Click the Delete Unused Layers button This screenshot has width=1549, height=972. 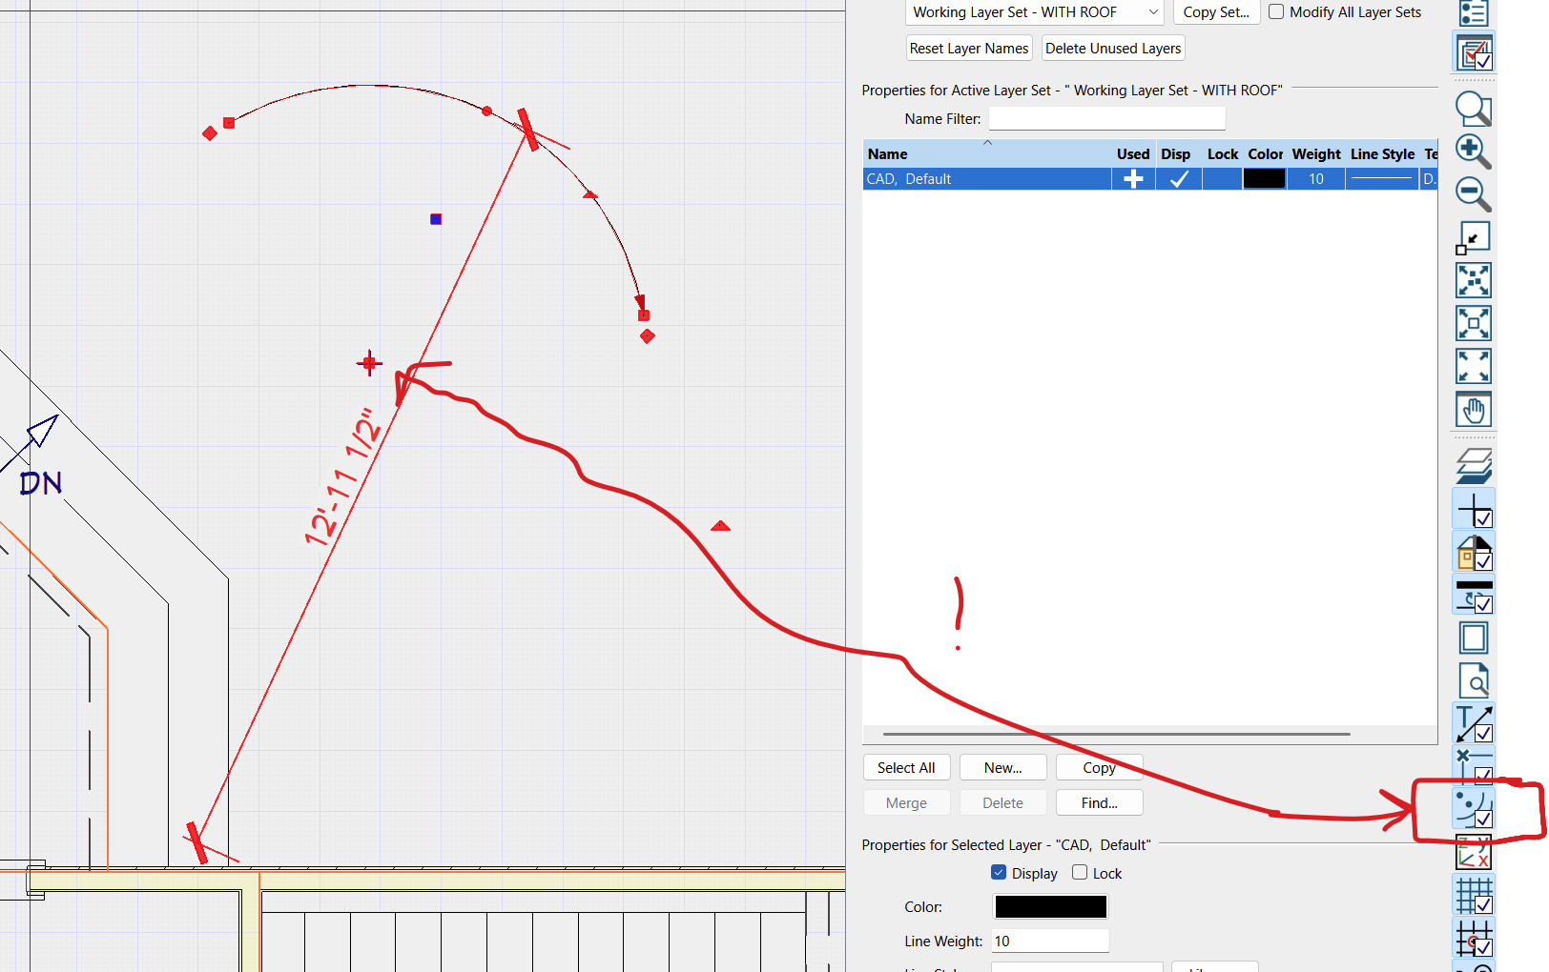[1112, 49]
